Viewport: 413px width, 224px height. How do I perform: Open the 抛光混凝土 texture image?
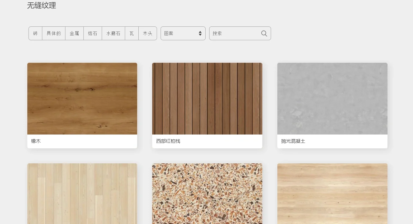332,98
